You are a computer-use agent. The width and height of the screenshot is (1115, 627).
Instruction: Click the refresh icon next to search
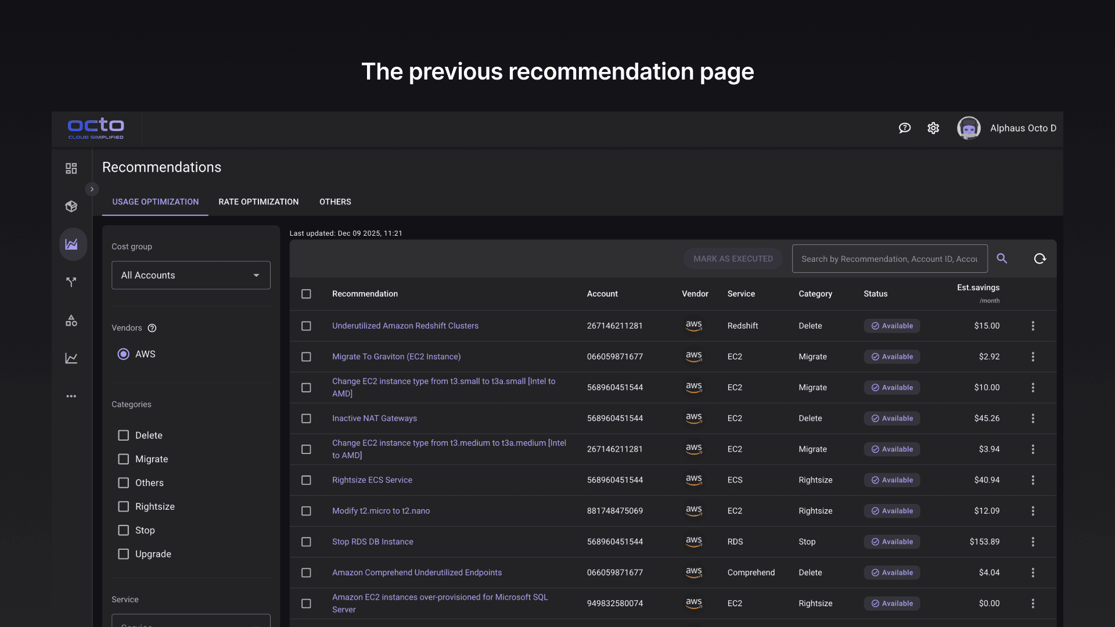pyautogui.click(x=1040, y=258)
